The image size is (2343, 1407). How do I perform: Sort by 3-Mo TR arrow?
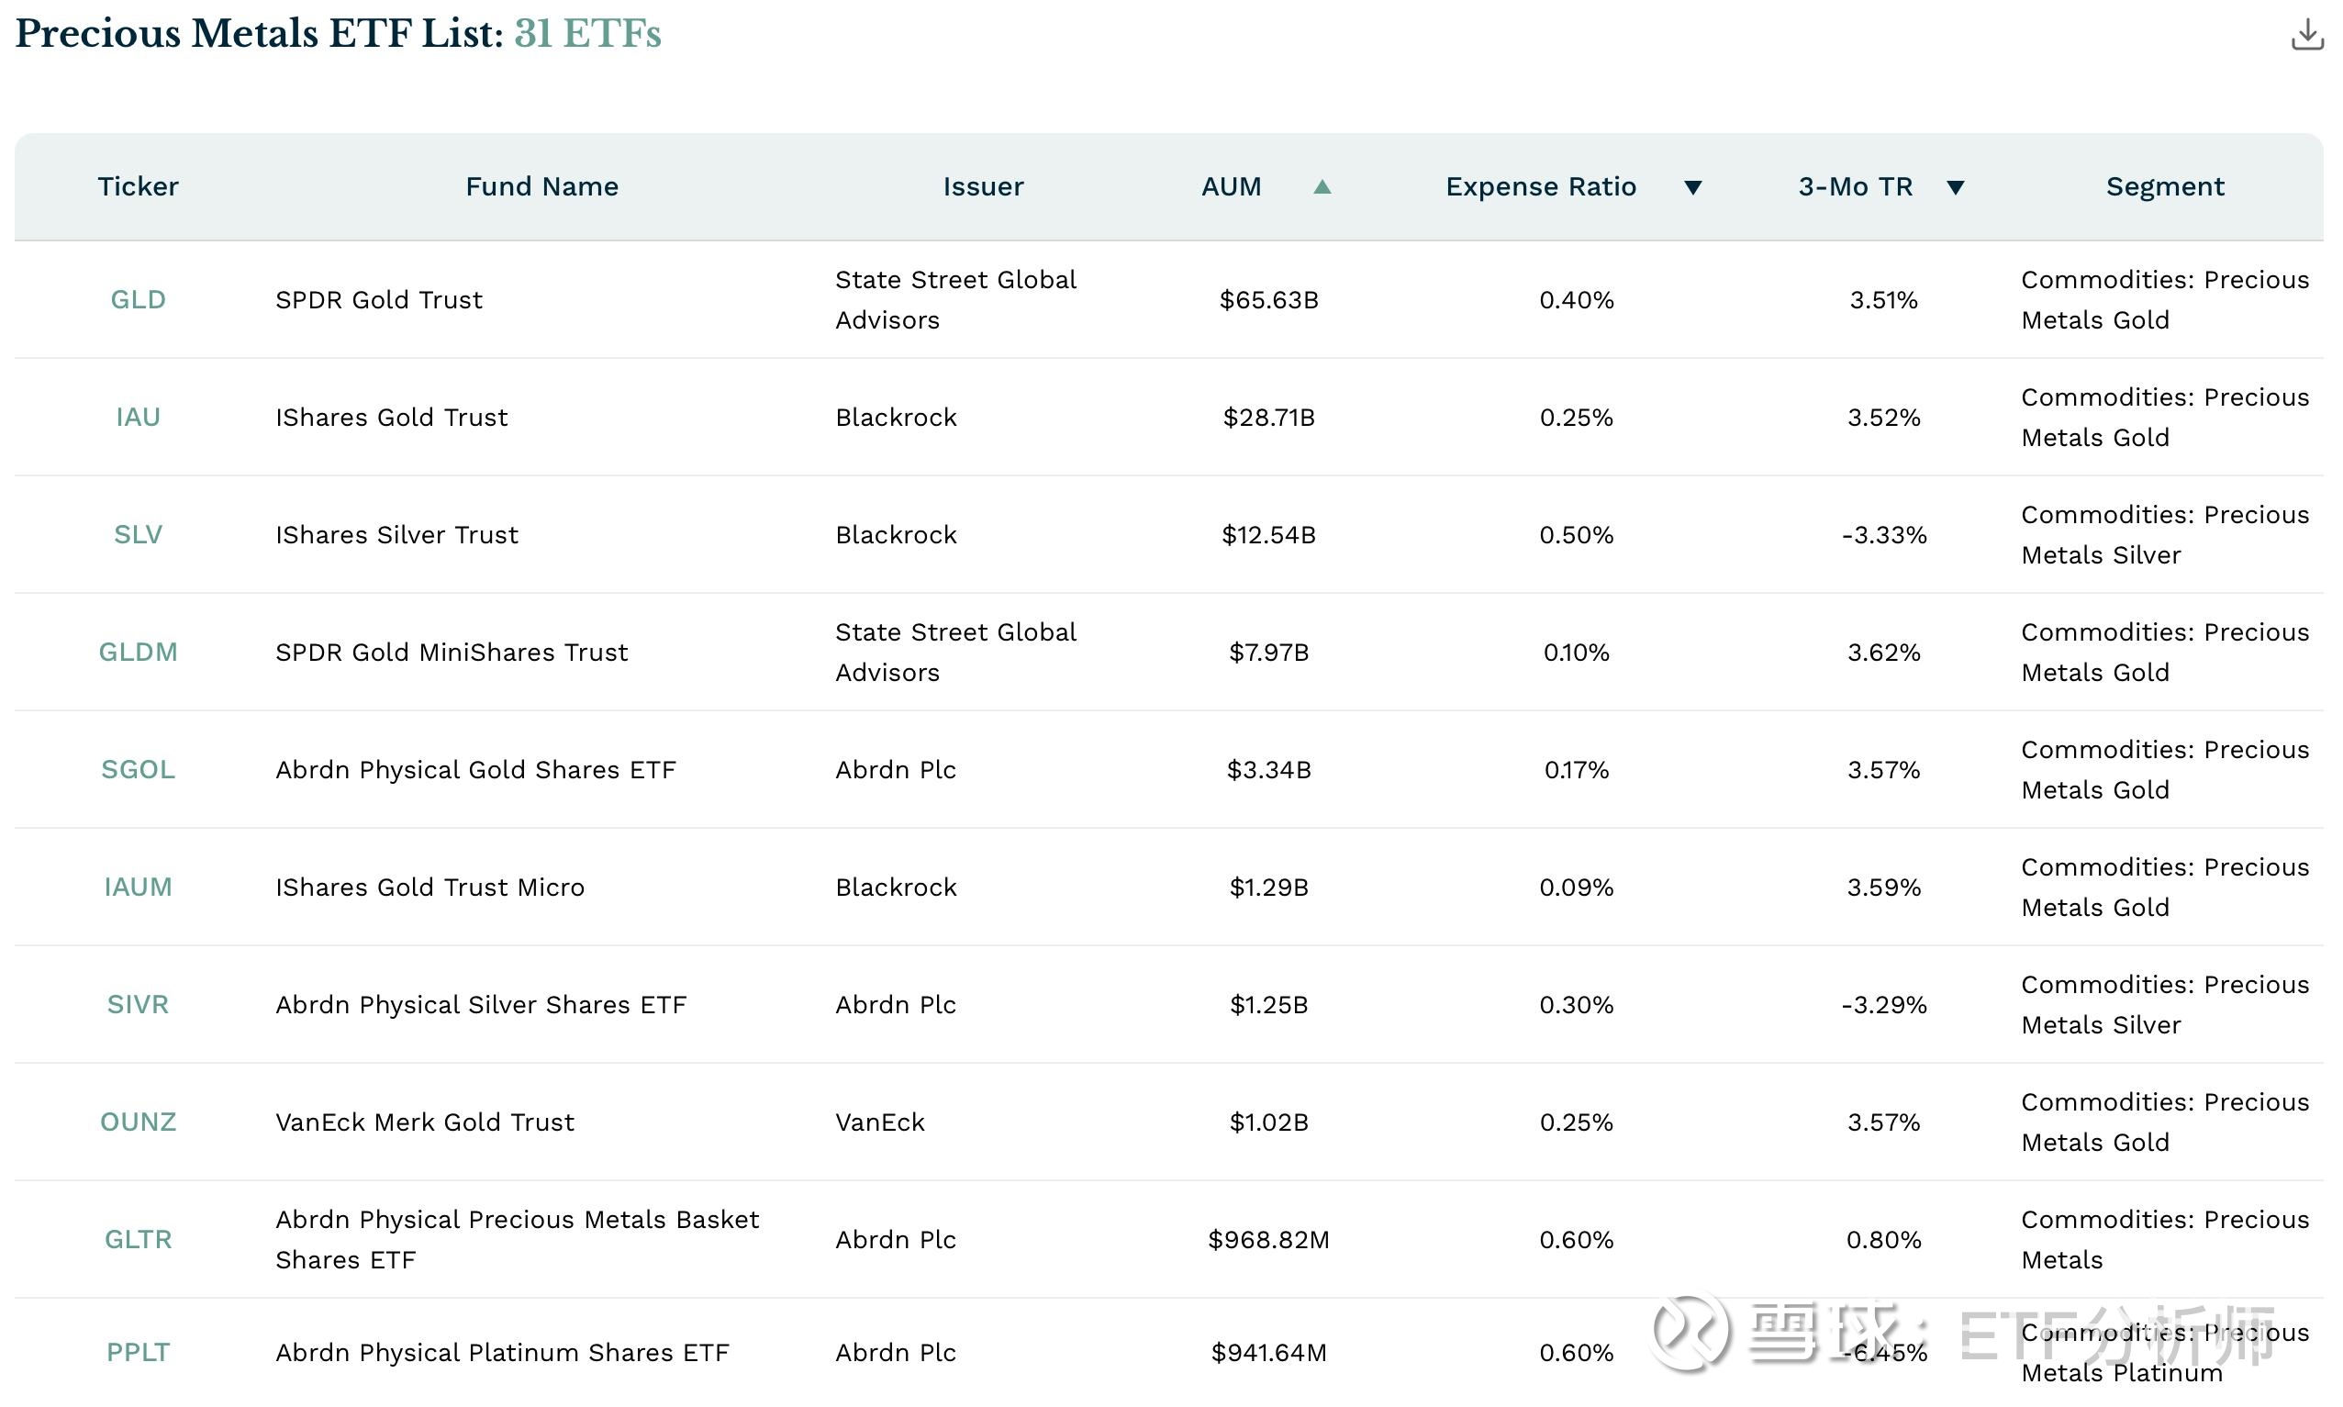1955,187
